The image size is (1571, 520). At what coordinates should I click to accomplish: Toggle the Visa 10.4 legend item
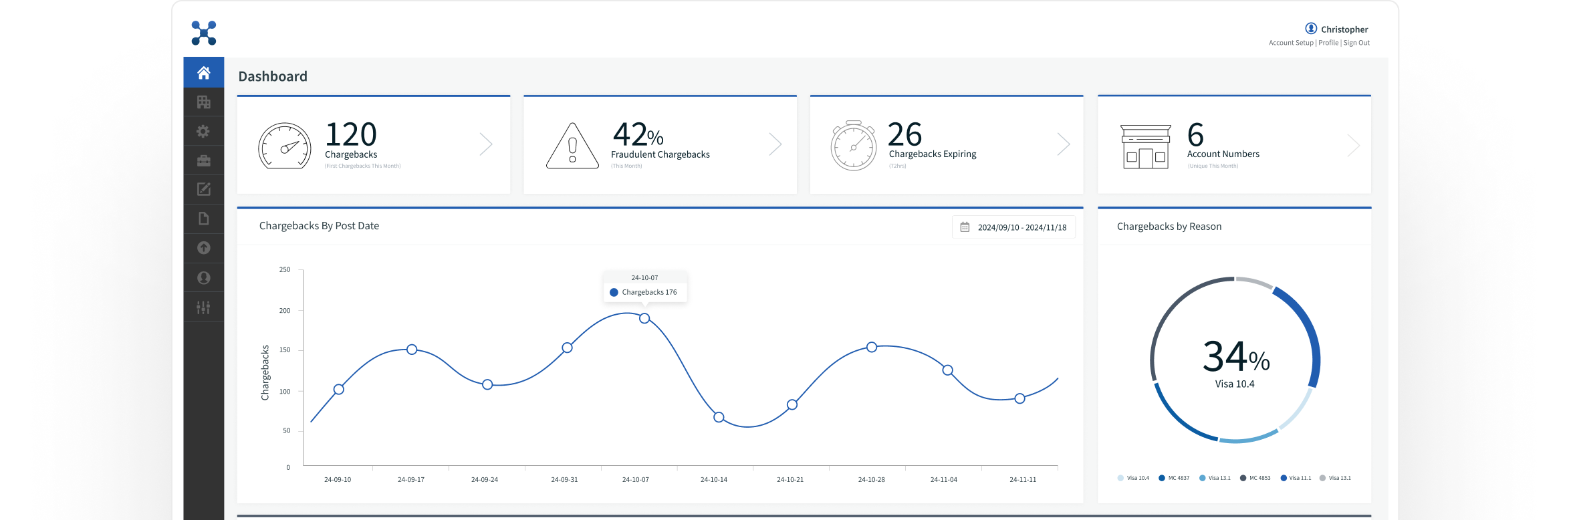[1133, 478]
